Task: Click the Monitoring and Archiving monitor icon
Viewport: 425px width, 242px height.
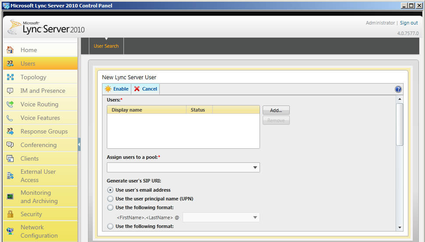Action: click(x=10, y=197)
